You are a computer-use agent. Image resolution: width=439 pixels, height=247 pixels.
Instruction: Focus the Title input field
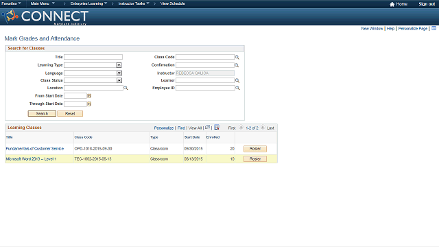pyautogui.click(x=93, y=57)
